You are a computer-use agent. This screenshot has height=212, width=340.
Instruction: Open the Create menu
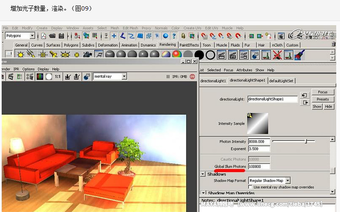tap(42, 28)
